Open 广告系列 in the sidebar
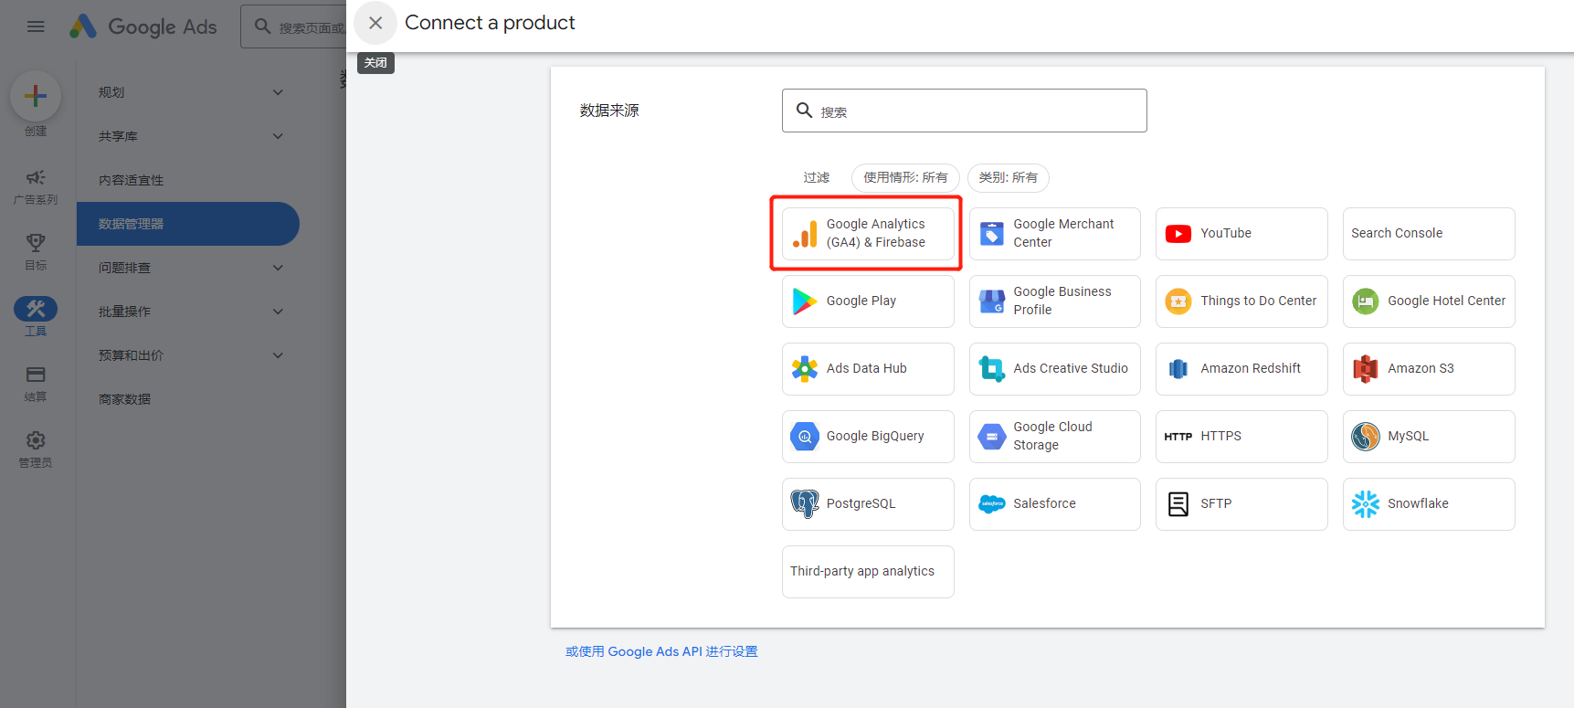Viewport: 1574px width, 708px height. point(36,186)
